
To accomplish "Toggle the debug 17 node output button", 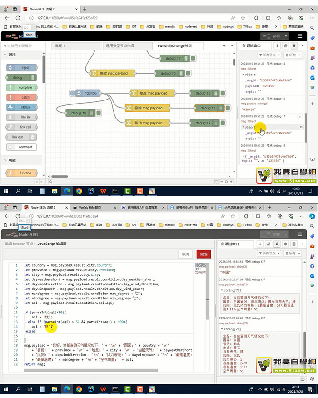I will click(228, 108).
